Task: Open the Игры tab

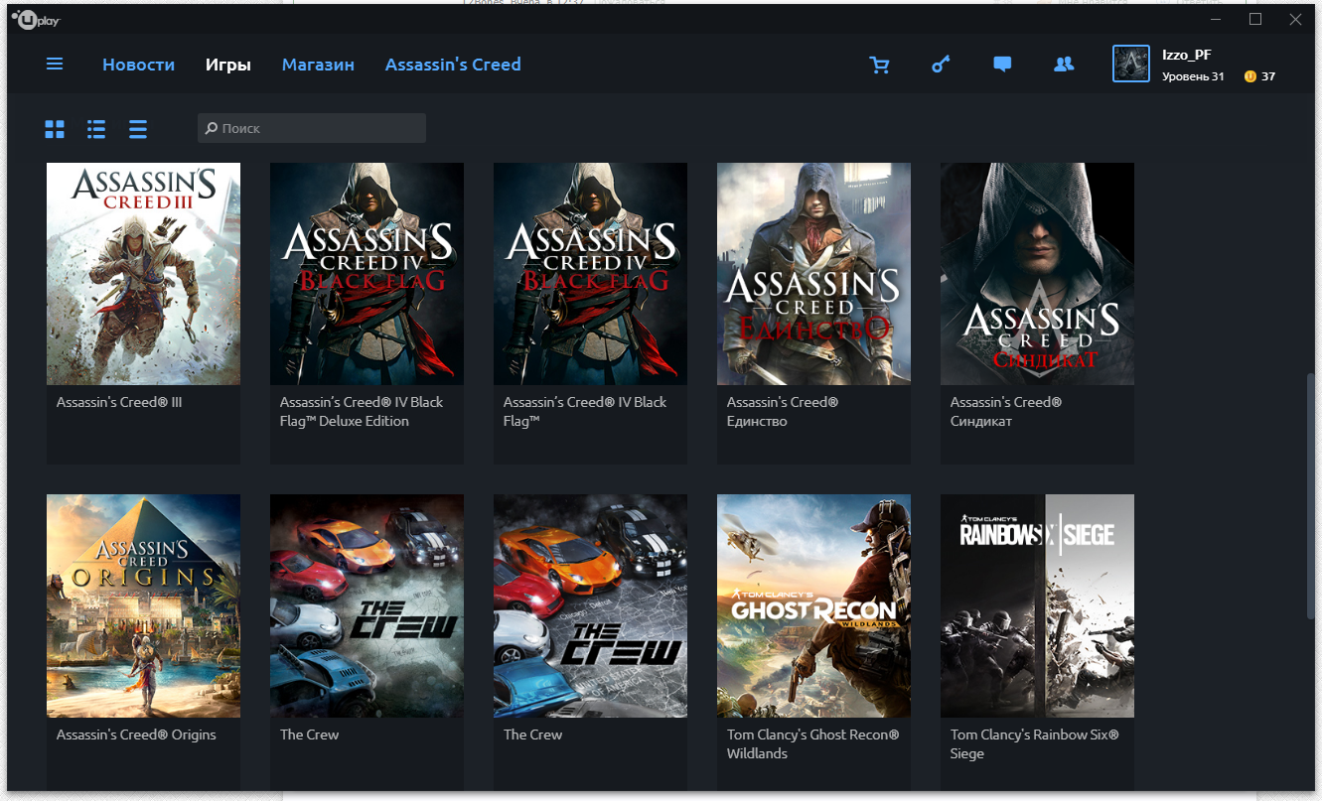Action: 228,65
